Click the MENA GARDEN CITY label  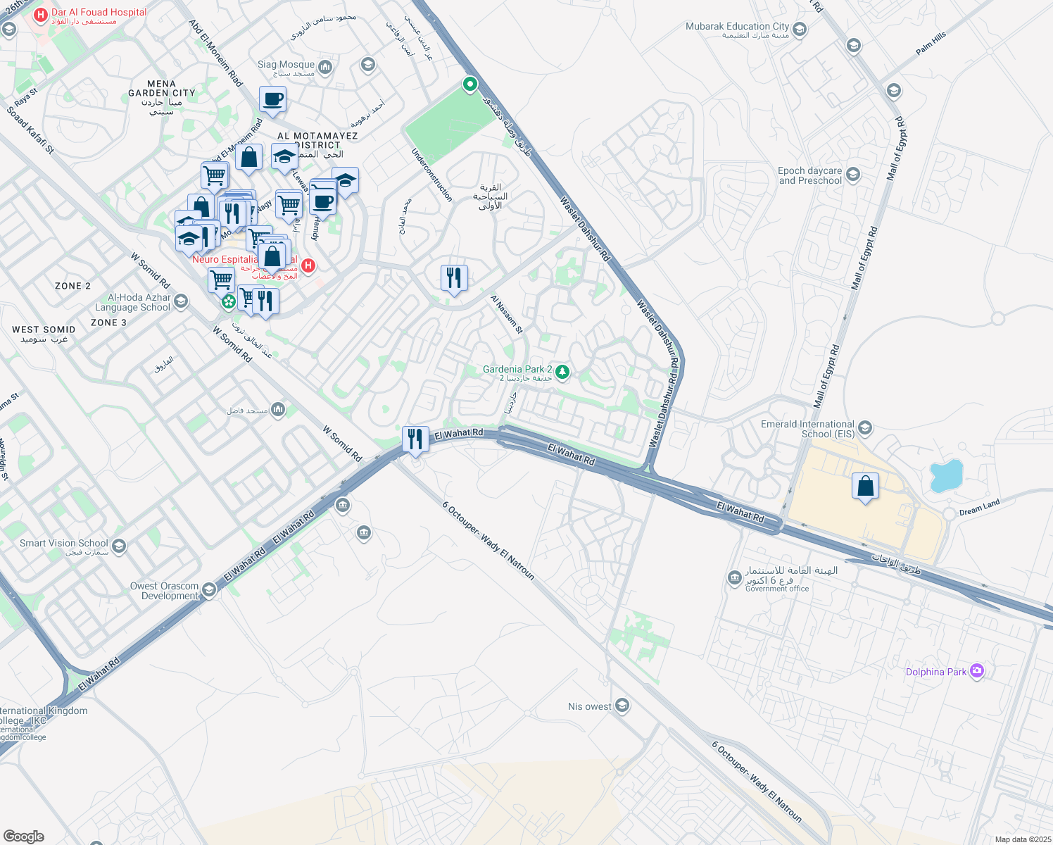tap(162, 88)
